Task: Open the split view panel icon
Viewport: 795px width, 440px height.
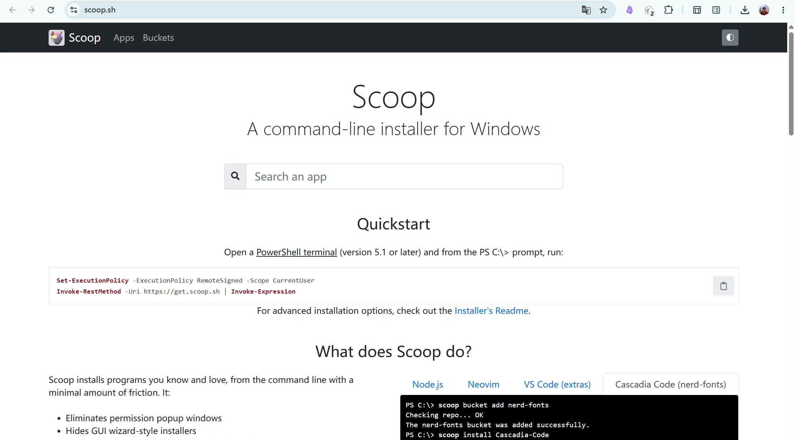Action: pos(697,10)
